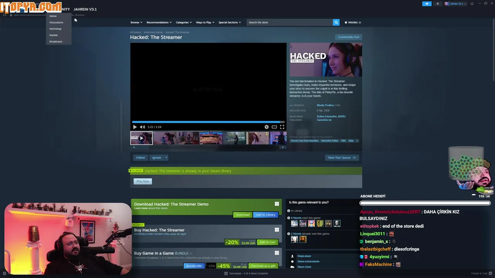This screenshot has height=278, width=495.
Task: Click Purchase as a gift button
Action: pos(263,266)
